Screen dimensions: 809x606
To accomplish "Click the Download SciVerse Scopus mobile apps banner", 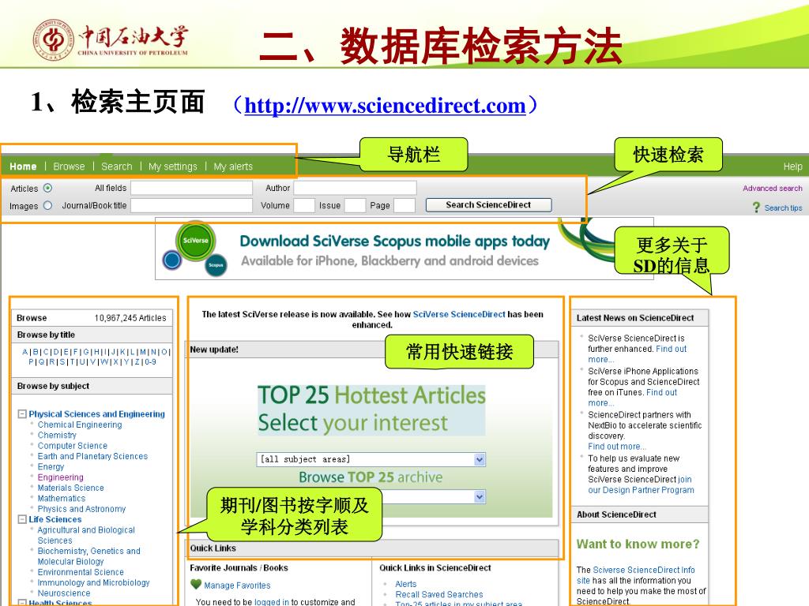I will click(x=404, y=249).
